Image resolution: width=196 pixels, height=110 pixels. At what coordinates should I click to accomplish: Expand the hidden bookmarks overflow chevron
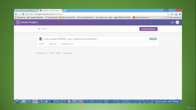click(x=164, y=18)
